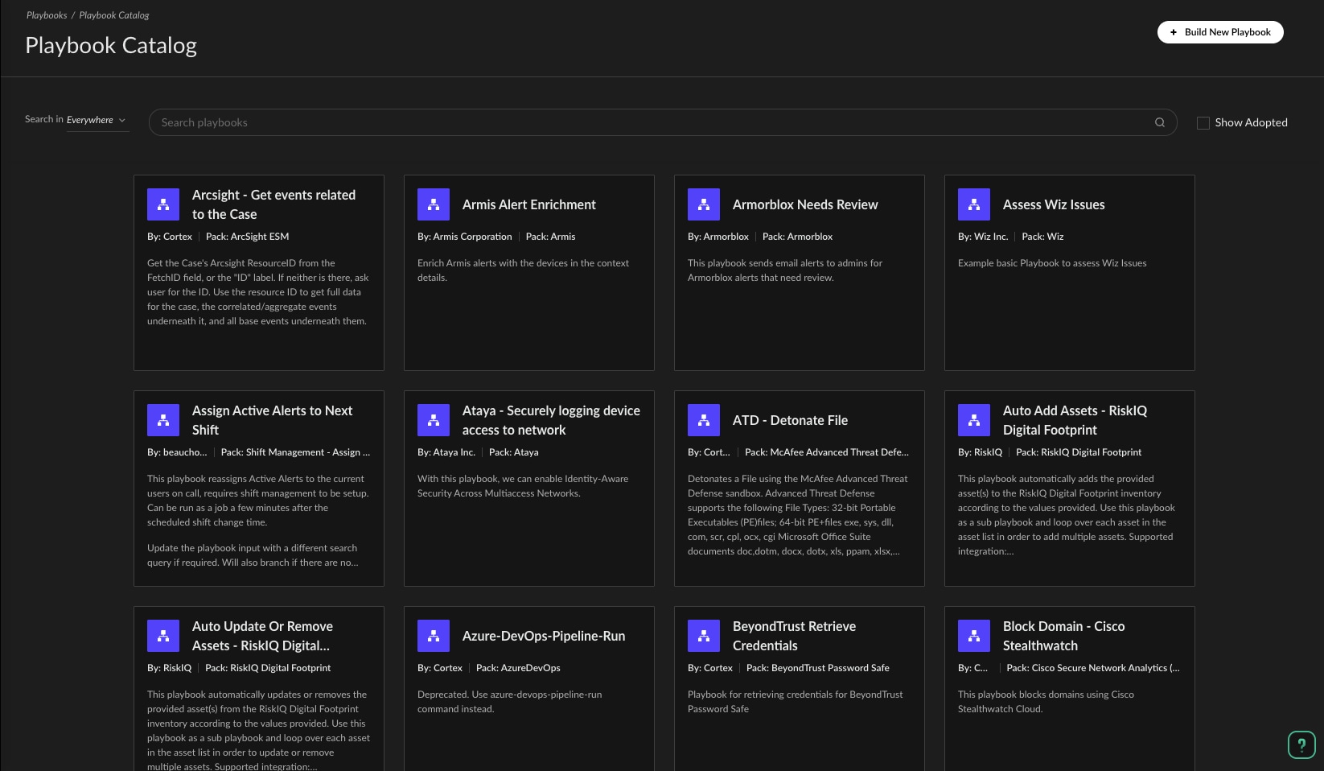
Task: Click the Armis Alert Enrichment playbook icon
Action: coord(434,204)
